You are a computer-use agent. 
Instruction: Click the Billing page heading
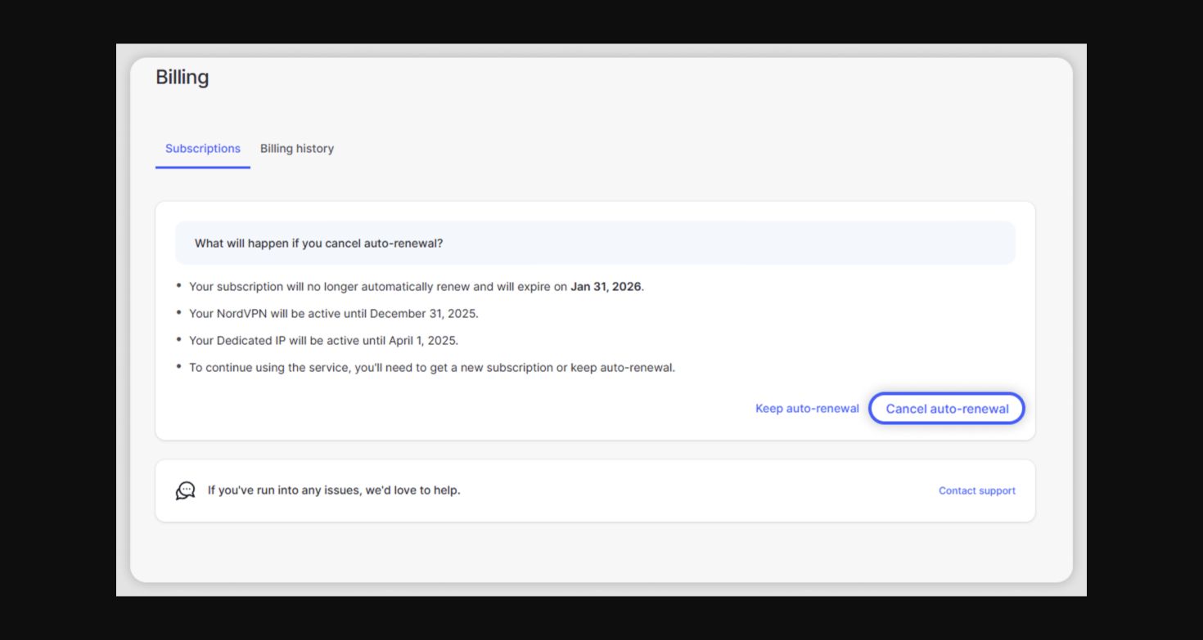pos(182,78)
